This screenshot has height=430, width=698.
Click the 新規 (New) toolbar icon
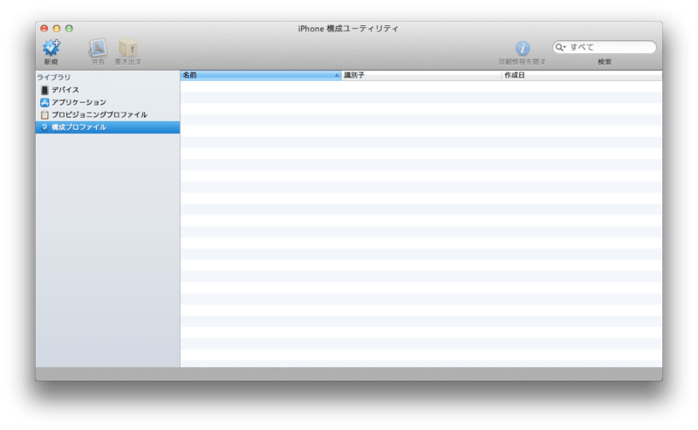click(51, 48)
